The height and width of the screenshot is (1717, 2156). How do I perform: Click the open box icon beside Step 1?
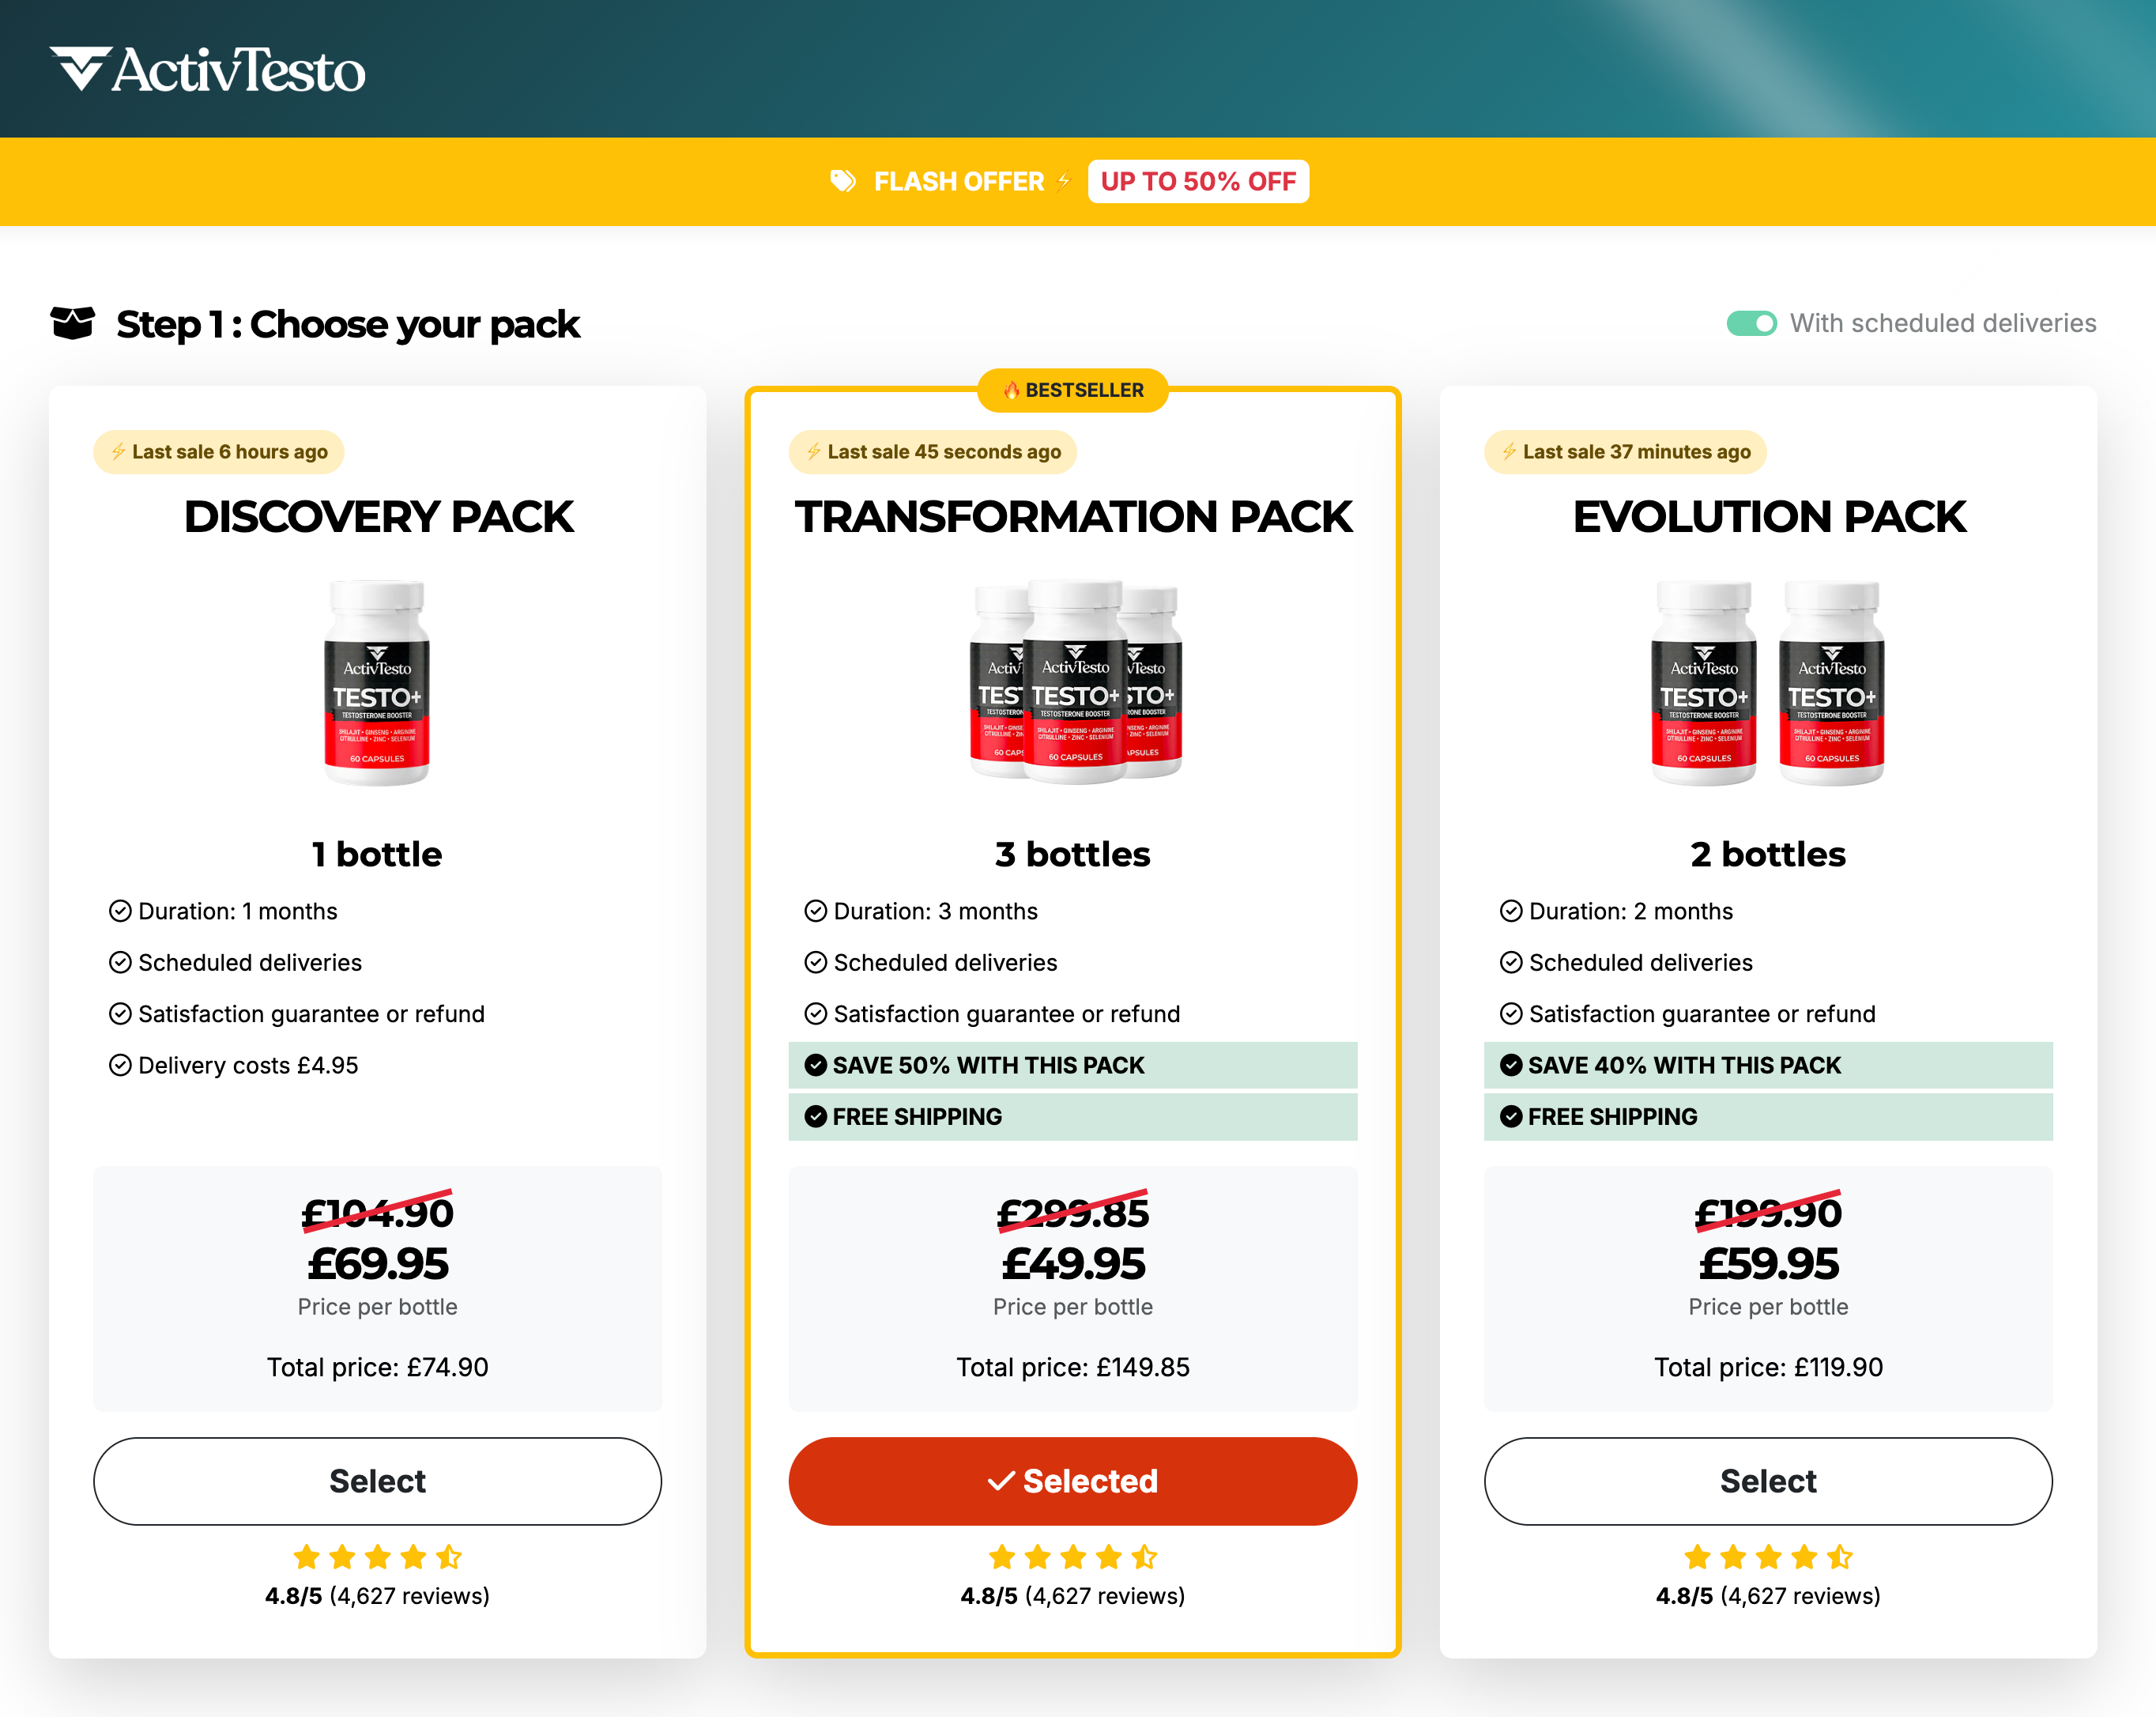click(73, 323)
